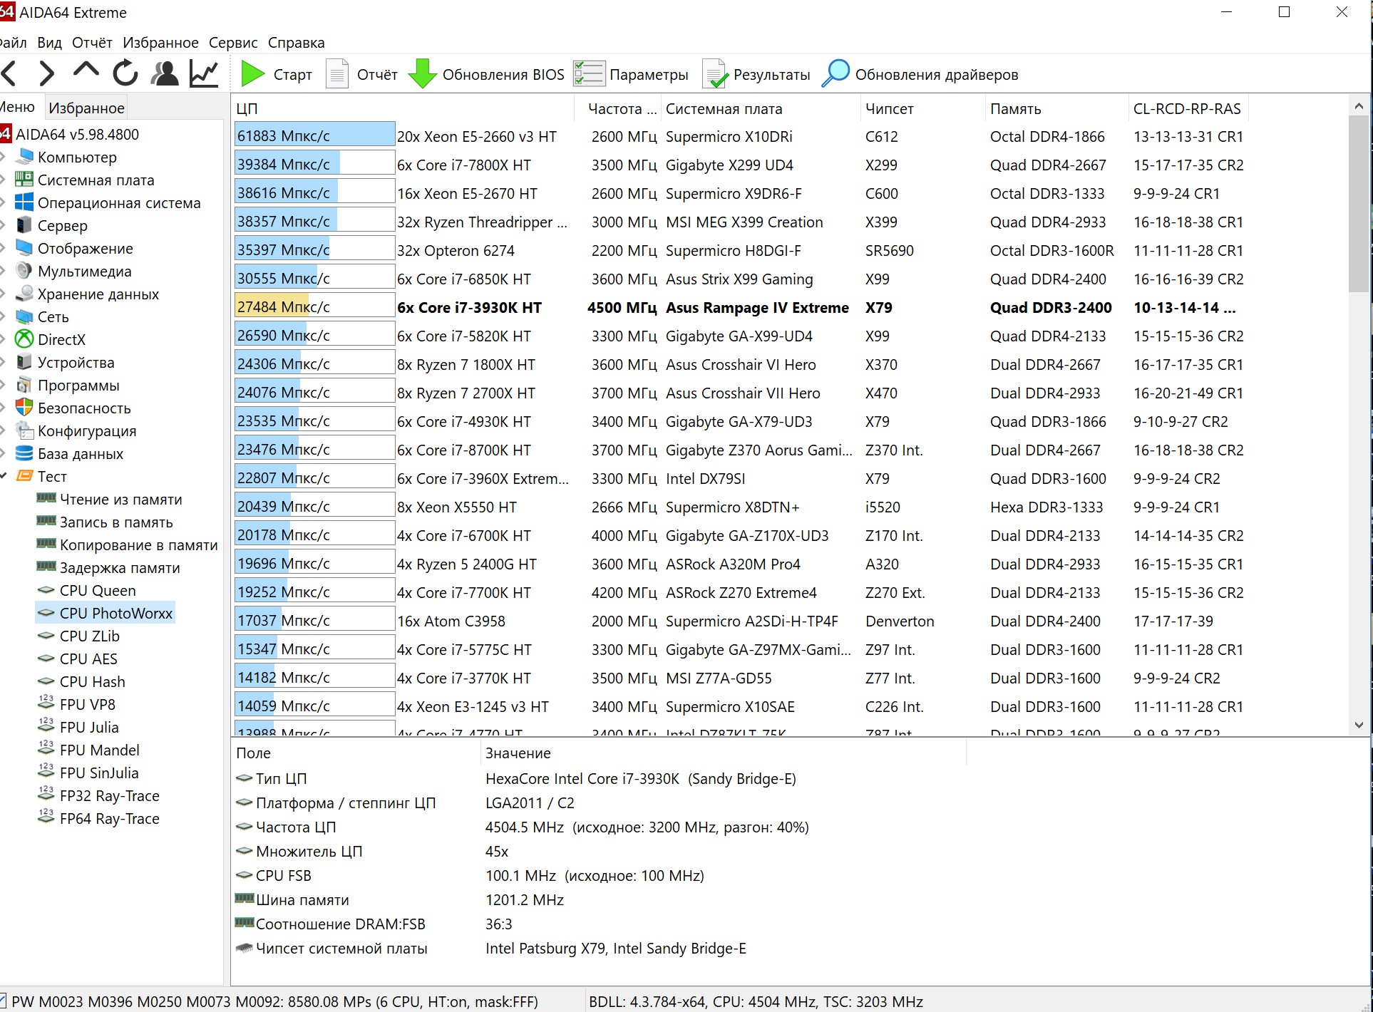
Task: Select CPU Queen benchmark
Action: [x=98, y=590]
